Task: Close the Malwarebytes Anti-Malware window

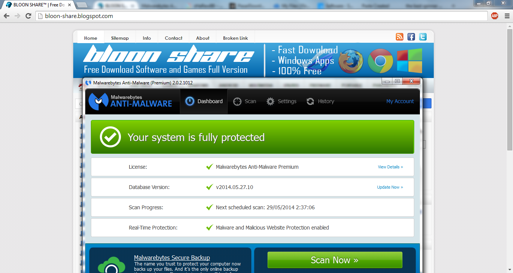Action: tap(412, 81)
